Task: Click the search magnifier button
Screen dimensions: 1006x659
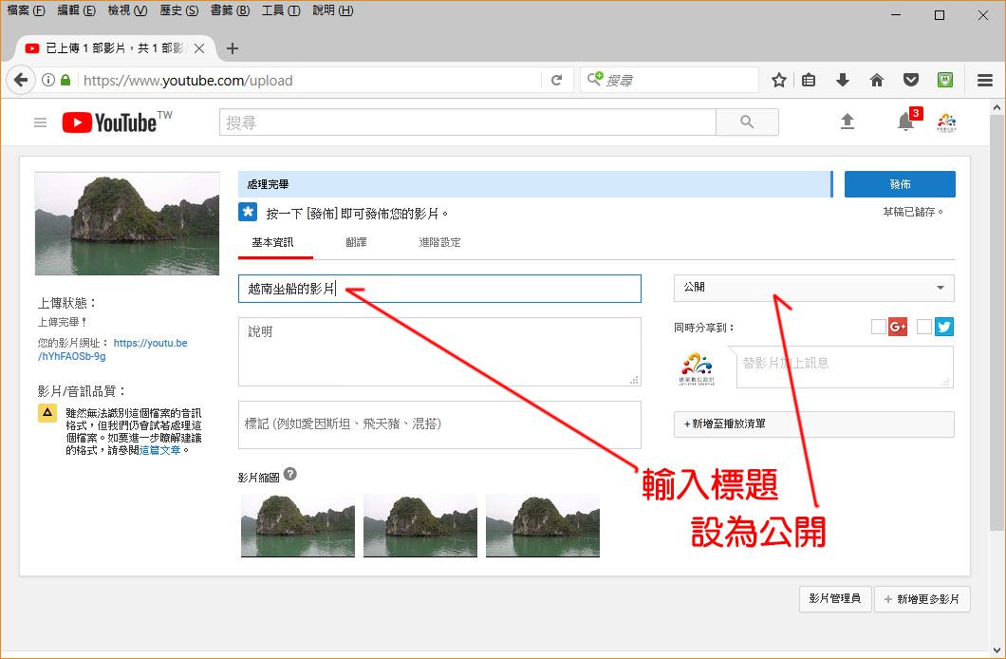Action: [746, 122]
